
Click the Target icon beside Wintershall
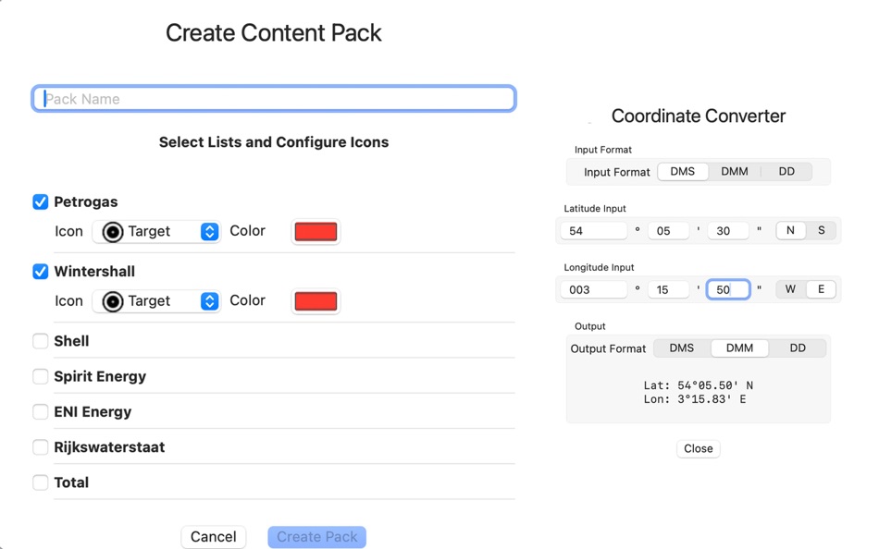click(113, 300)
